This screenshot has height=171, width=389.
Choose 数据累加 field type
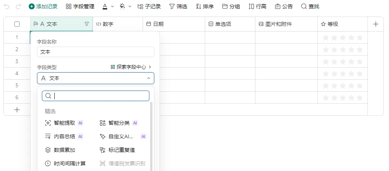60,150
